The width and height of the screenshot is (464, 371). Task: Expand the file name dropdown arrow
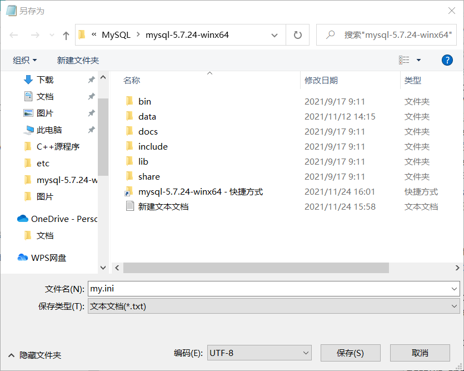click(454, 289)
